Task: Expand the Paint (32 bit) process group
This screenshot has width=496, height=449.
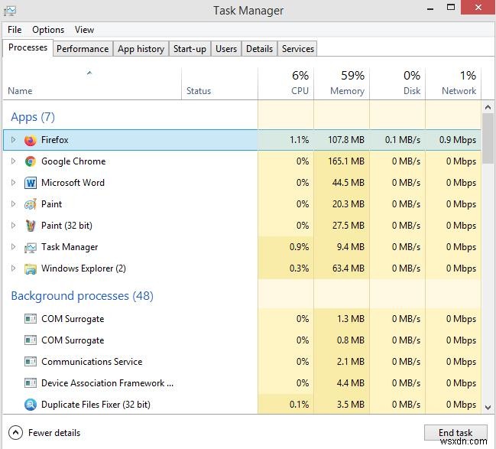Action: pyautogui.click(x=13, y=226)
